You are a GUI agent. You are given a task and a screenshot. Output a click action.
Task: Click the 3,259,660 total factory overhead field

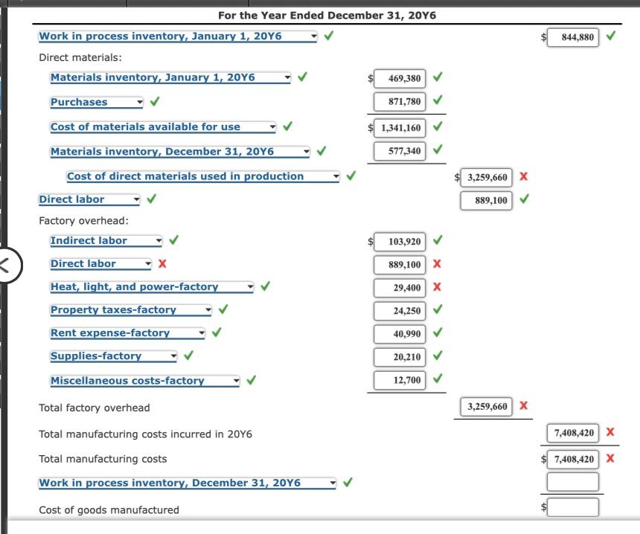486,407
